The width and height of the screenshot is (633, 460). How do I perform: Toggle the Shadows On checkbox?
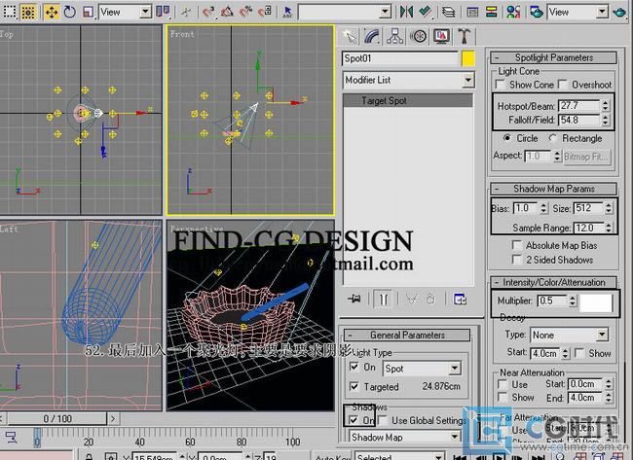354,420
